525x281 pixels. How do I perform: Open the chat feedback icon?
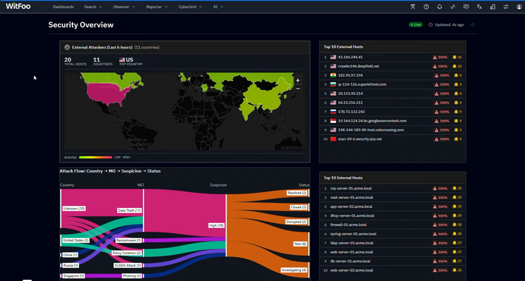tap(466, 7)
